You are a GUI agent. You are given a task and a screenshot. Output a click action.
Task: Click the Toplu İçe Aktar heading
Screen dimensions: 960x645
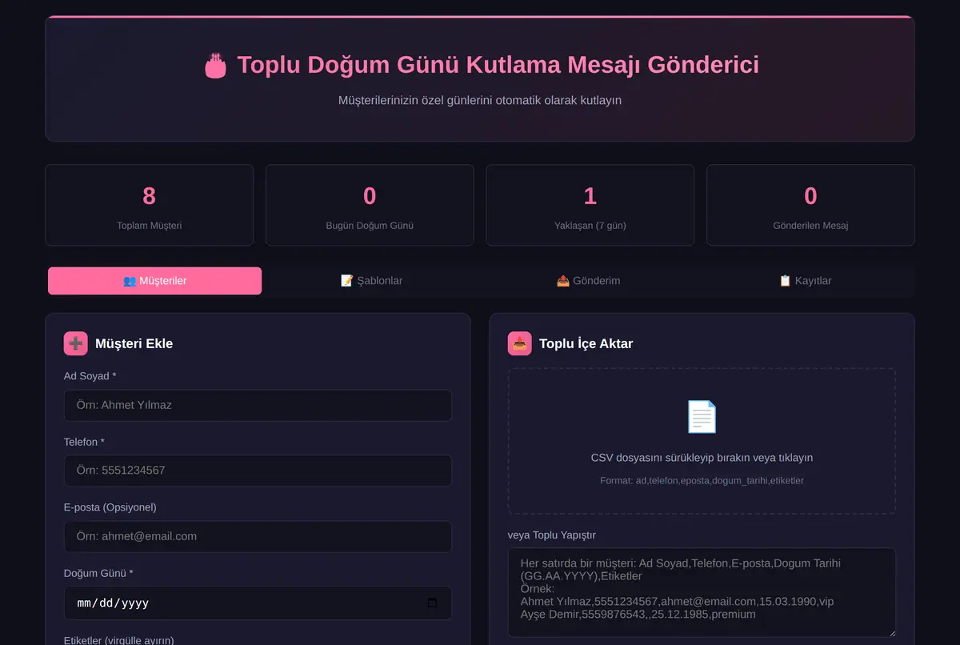(586, 343)
